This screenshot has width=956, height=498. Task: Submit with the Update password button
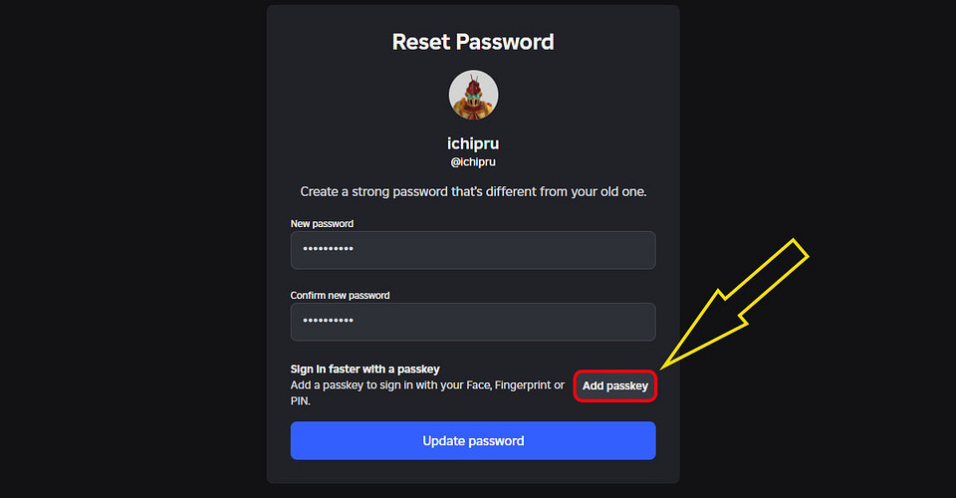click(x=473, y=440)
